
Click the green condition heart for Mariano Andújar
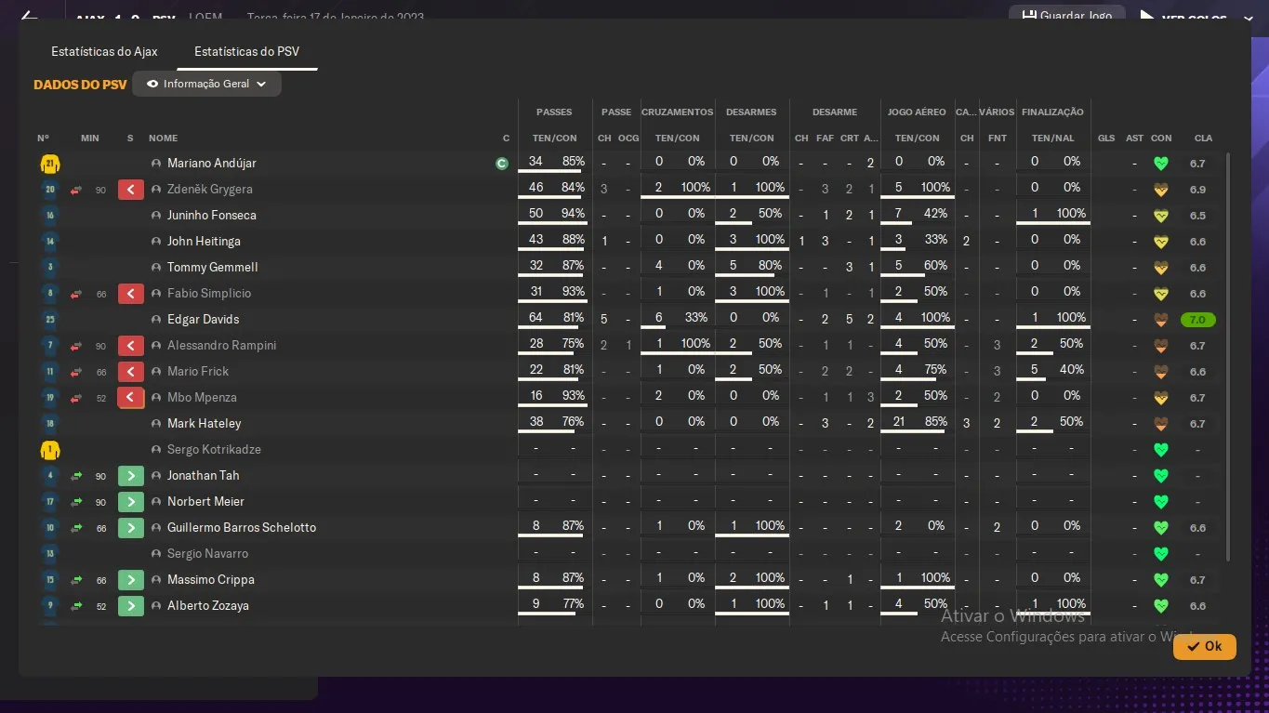1160,164
